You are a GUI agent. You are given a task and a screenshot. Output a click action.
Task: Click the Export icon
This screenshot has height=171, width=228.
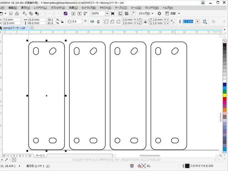[x=79, y=13]
